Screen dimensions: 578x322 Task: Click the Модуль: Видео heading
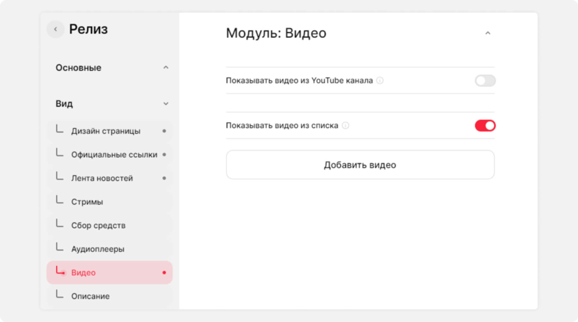click(x=276, y=33)
